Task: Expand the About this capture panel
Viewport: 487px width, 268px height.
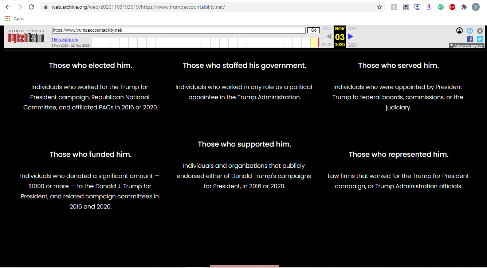Action: pos(466,46)
